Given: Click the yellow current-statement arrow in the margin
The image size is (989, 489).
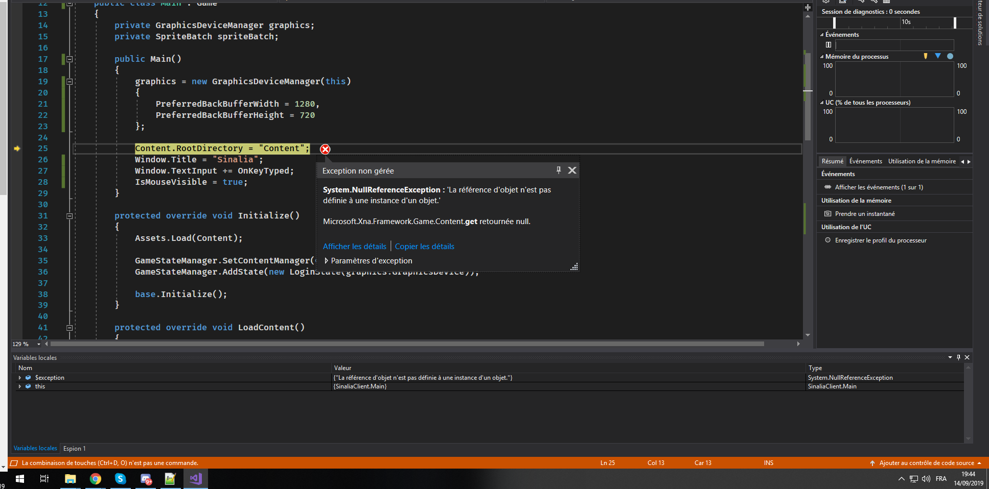Looking at the screenshot, I should point(17,149).
